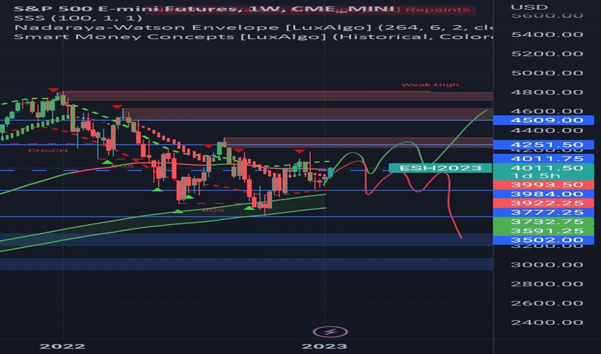Click the 4251.50 price label
The width and height of the screenshot is (601, 354).
click(x=544, y=145)
